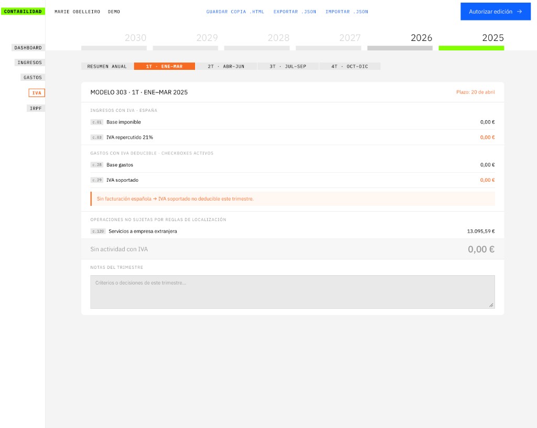Switch to year 2026
The width and height of the screenshot is (537, 428).
[400, 41]
